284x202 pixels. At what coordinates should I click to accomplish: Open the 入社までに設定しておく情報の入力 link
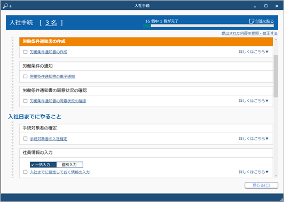[x=60, y=172]
